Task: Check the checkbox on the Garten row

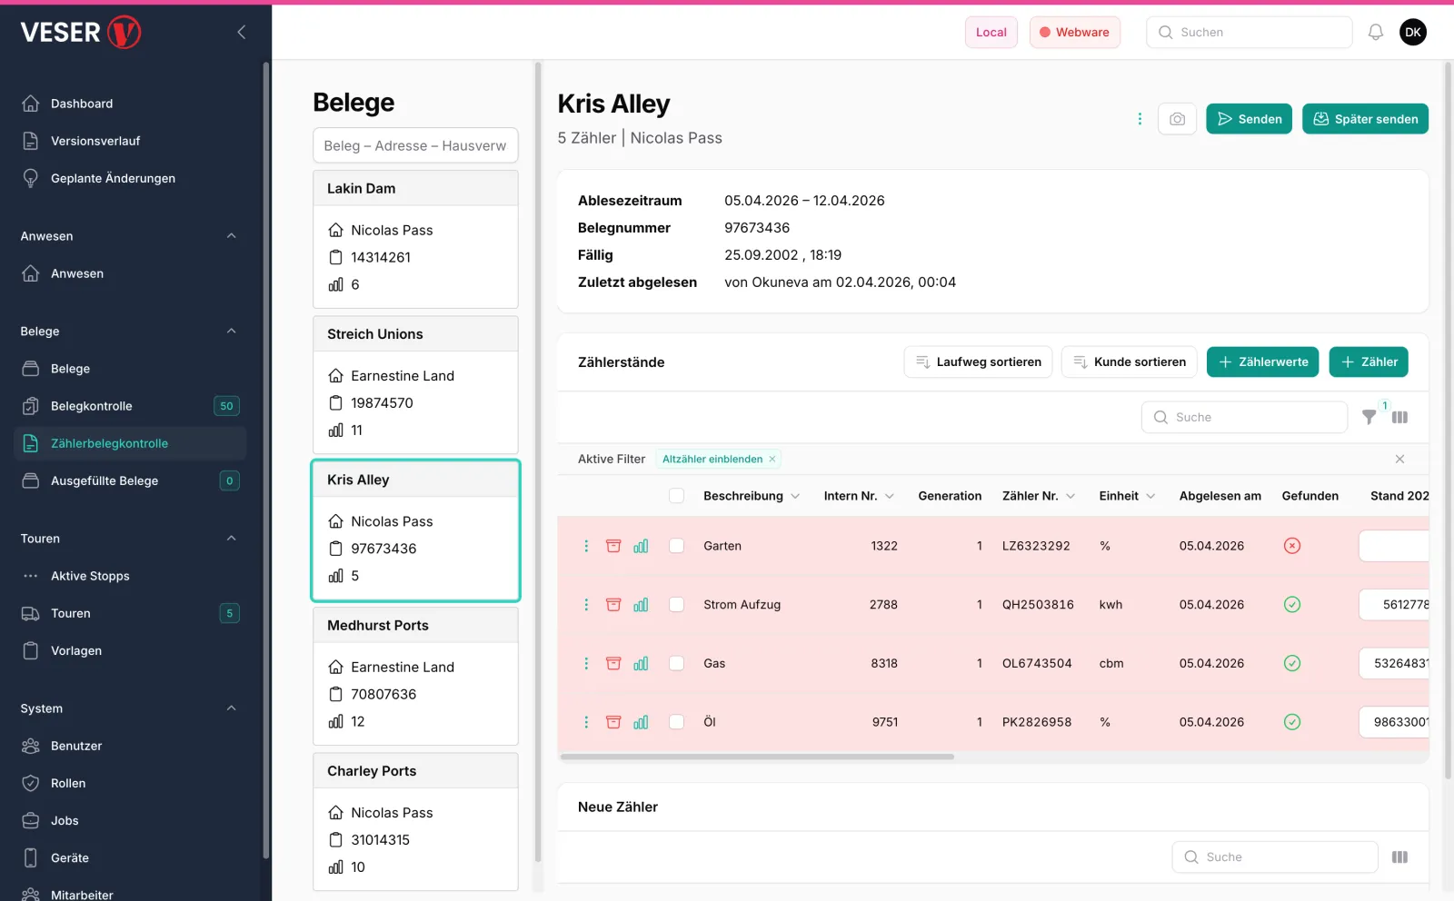Action: pos(677,546)
